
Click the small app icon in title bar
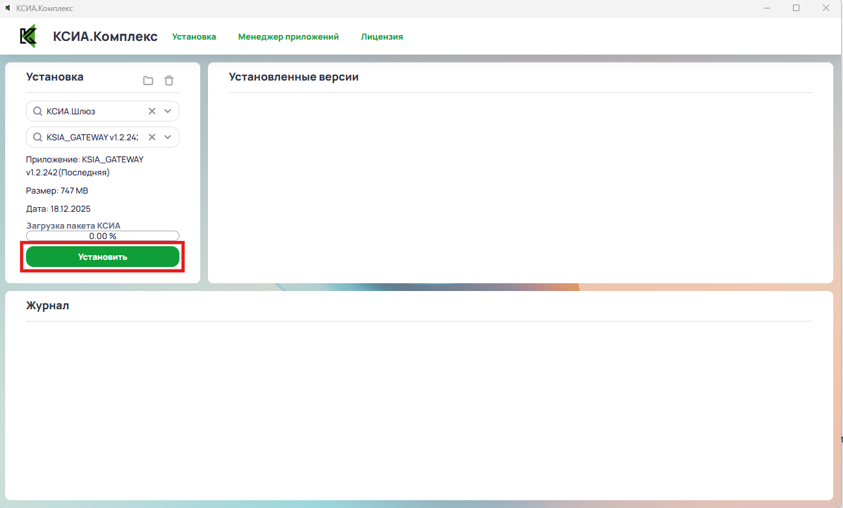[8, 8]
